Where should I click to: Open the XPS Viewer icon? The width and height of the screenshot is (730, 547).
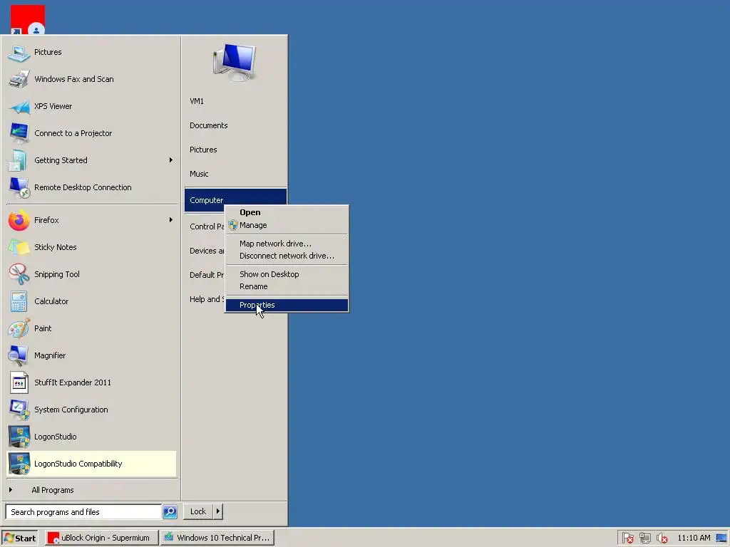point(19,106)
